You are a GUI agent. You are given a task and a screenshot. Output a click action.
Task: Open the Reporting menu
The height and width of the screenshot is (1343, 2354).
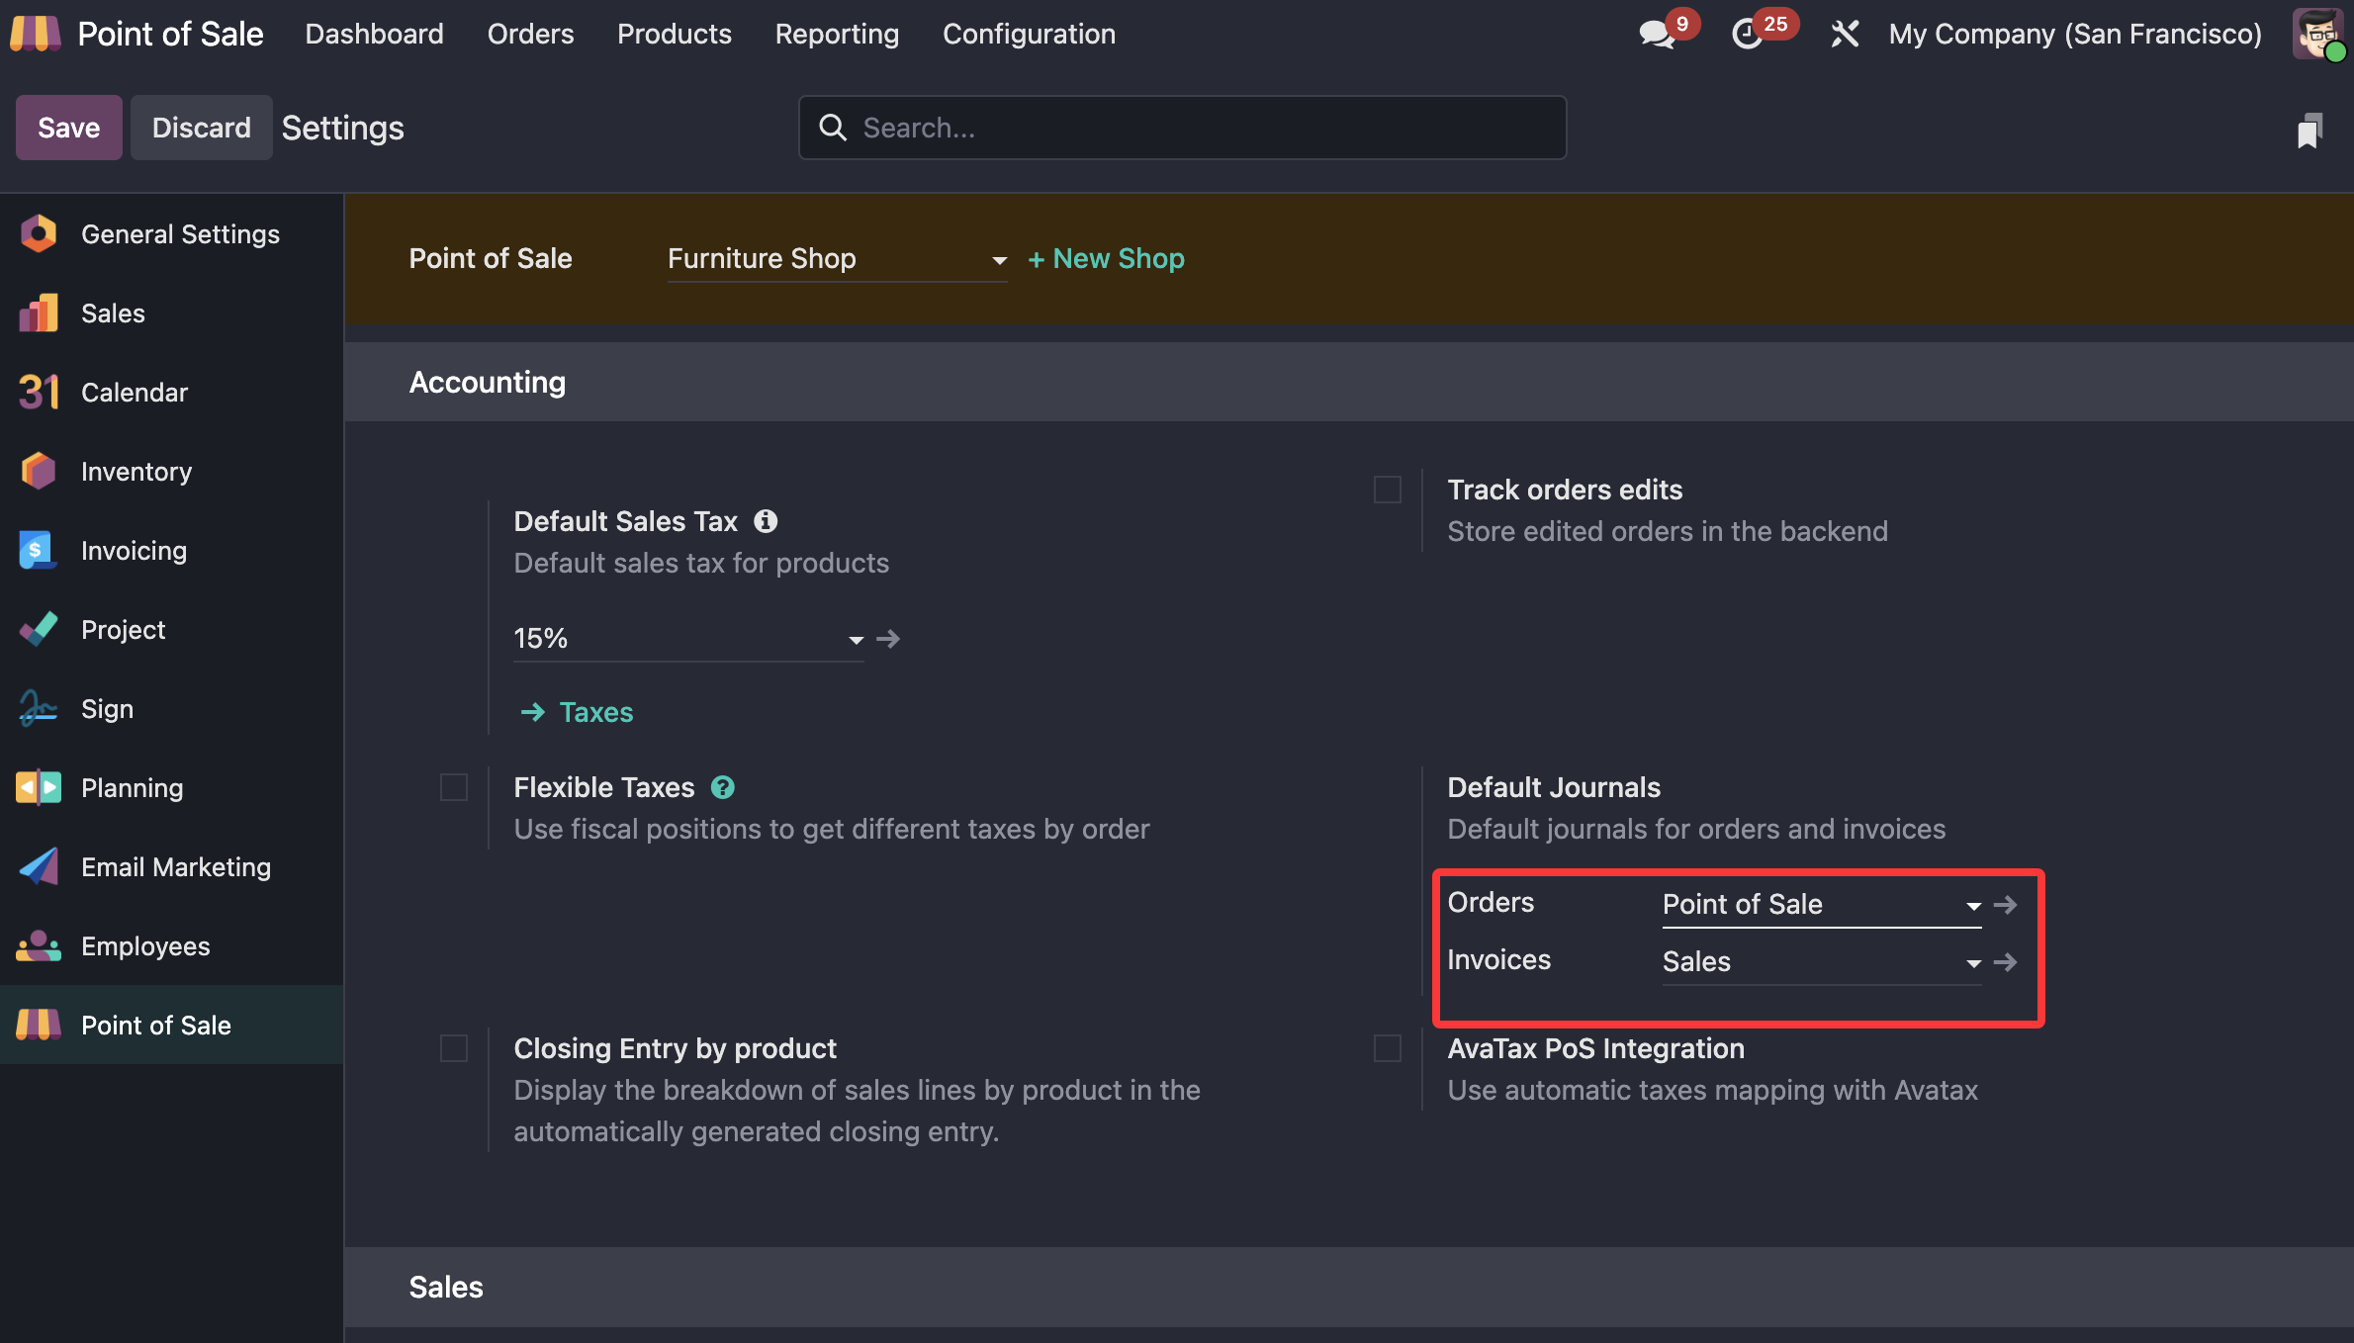(837, 35)
